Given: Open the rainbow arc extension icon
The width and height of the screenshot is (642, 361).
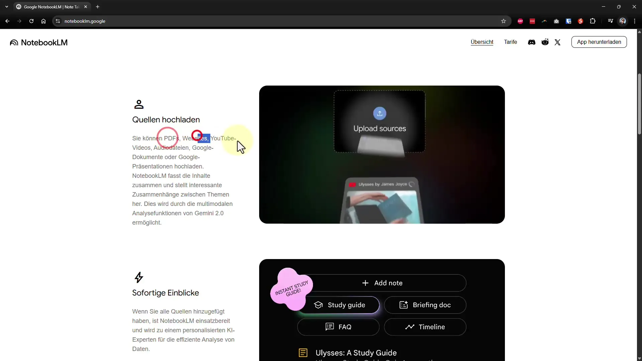Looking at the screenshot, I should click(x=544, y=21).
